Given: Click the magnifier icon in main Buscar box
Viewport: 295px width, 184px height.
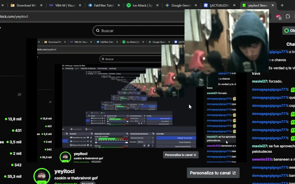Looking at the screenshot, I should tap(98, 31).
